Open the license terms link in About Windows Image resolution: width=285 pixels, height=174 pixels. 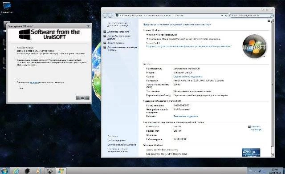[34, 82]
